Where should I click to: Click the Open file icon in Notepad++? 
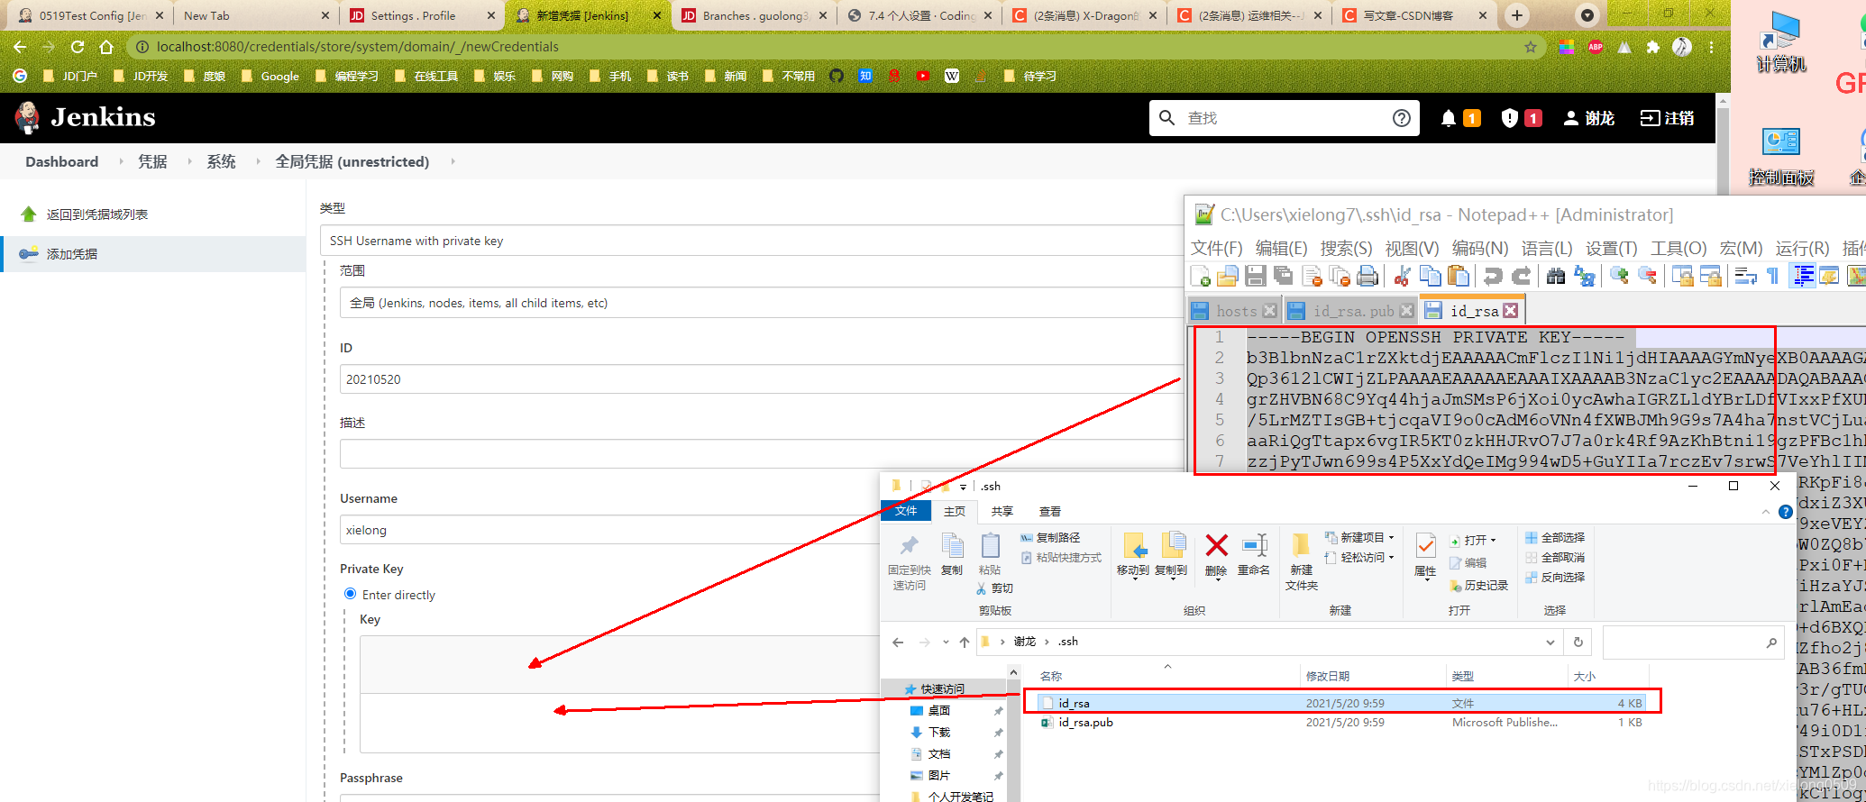[1228, 276]
